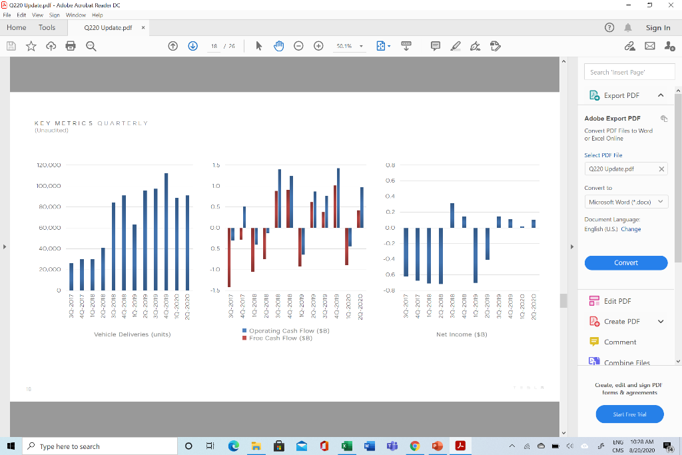682x455 pixels.
Task: Send file by email envelope icon
Action: [x=650, y=46]
